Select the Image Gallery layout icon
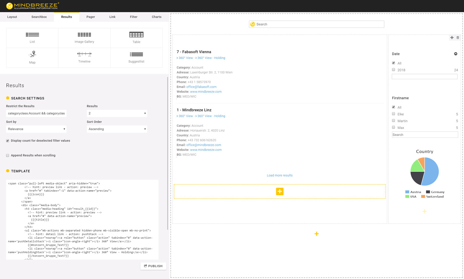The height and width of the screenshot is (279, 464). pos(84,34)
